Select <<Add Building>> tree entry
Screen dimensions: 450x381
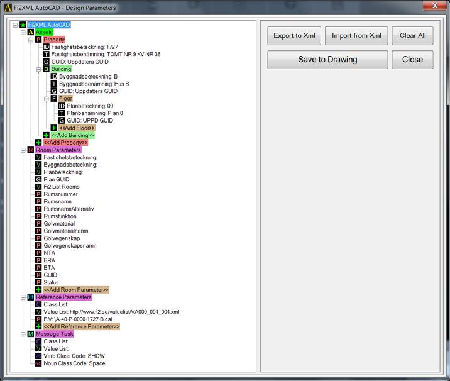coord(73,135)
